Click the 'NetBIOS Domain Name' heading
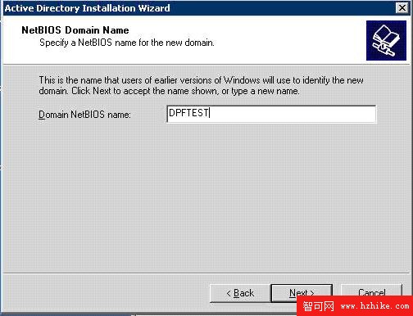The height and width of the screenshot is (316, 413). [x=75, y=30]
